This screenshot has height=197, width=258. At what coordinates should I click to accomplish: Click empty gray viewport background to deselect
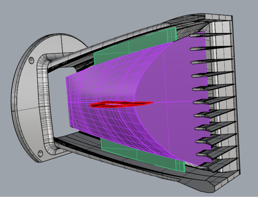point(33,16)
